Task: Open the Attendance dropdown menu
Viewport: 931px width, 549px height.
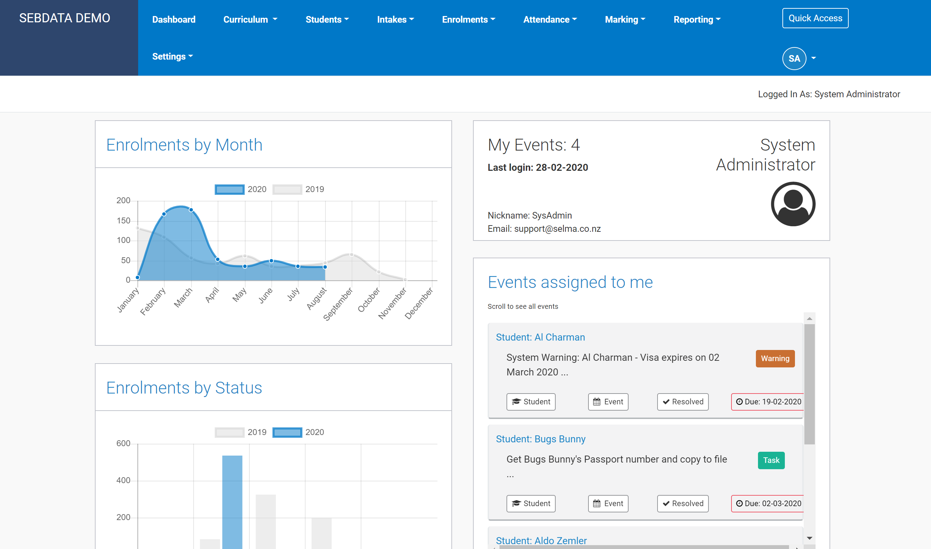Action: pos(550,19)
